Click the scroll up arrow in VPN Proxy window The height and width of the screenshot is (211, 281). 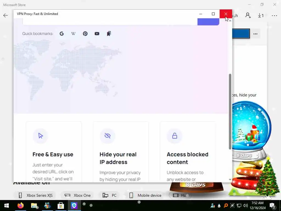[230, 21]
